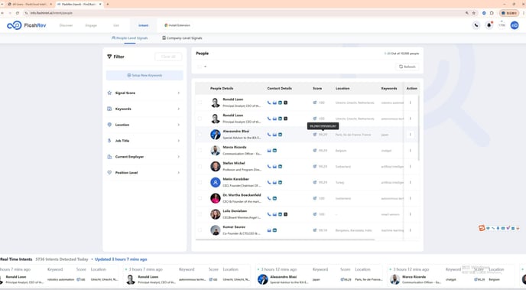Viewport: 526px width, 290px height.
Task: Click the Install Extension link in the header
Action: pyautogui.click(x=177, y=25)
